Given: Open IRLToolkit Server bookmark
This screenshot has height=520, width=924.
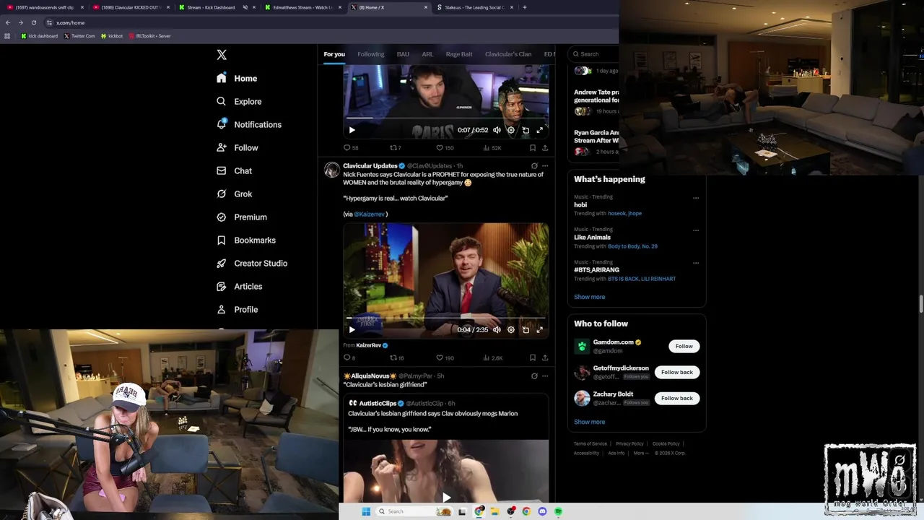Looking at the screenshot, I should coord(149,35).
